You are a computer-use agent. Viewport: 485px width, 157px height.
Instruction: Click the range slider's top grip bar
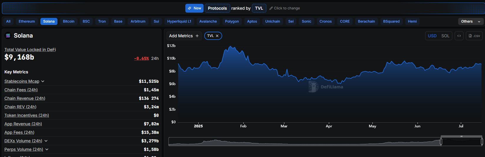pos(461,136)
